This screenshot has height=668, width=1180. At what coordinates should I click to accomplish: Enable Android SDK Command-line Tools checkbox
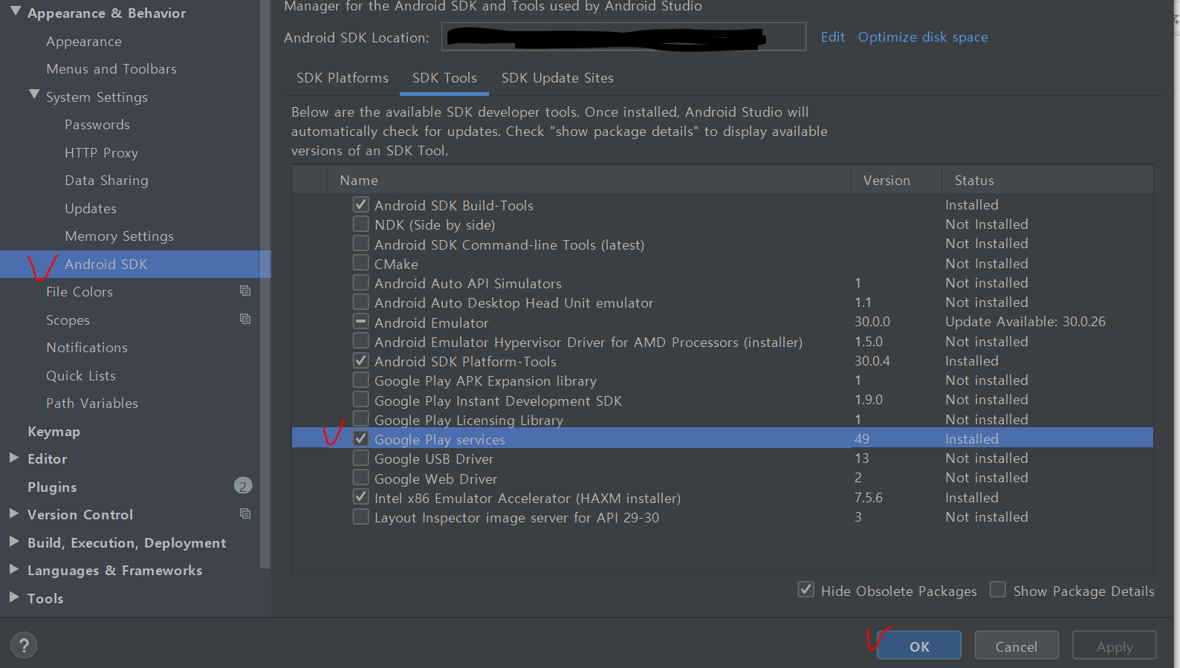point(360,244)
